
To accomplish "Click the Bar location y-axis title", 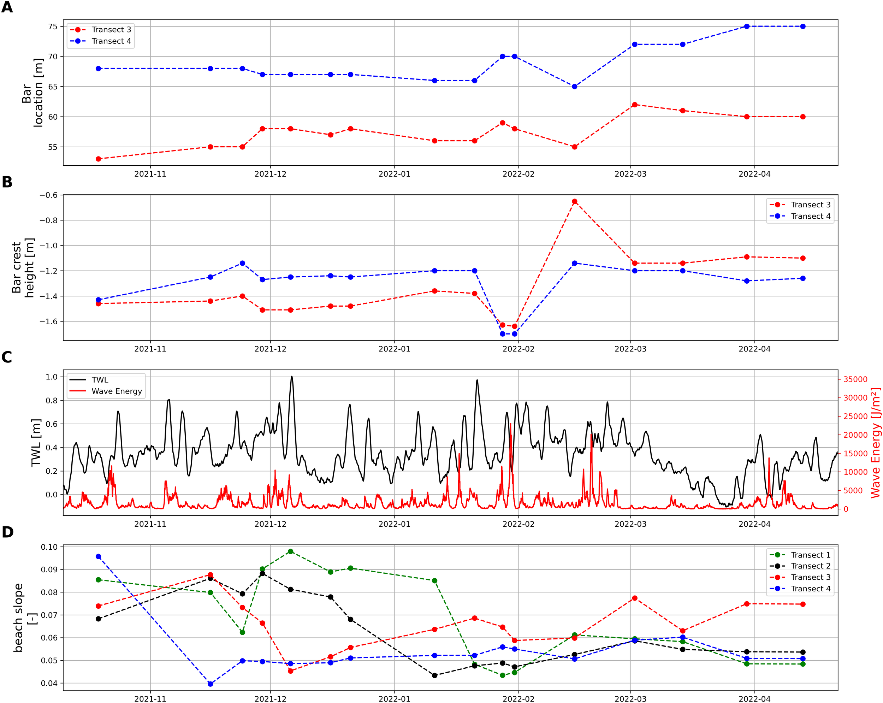I will 32,93.
